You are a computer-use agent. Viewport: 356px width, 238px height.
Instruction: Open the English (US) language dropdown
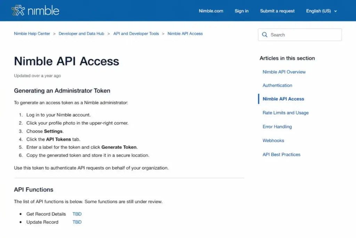321,11
